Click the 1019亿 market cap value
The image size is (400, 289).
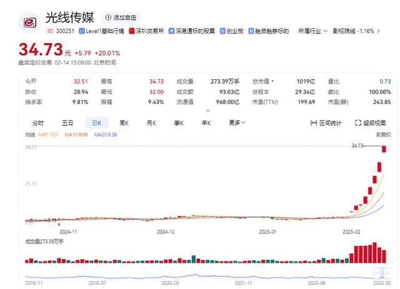(306, 81)
